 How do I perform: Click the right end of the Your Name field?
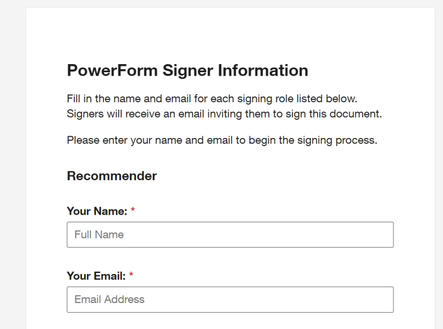[x=384, y=235]
